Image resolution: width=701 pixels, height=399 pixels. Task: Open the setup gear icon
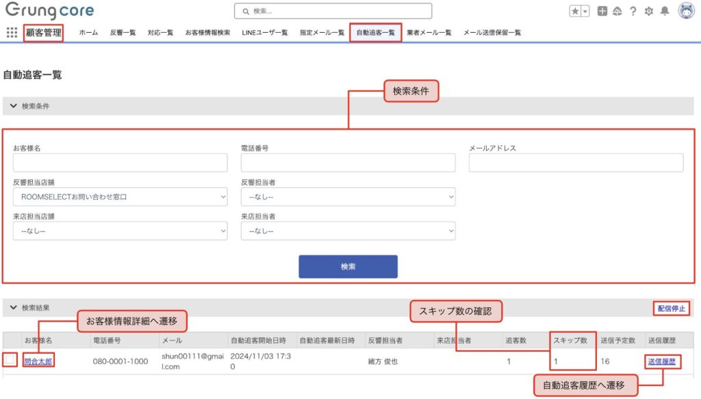click(x=648, y=11)
